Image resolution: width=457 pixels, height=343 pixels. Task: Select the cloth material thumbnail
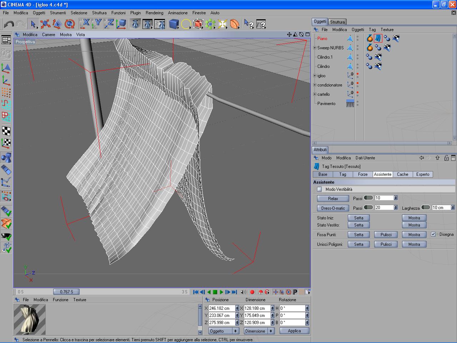[x=29, y=319]
